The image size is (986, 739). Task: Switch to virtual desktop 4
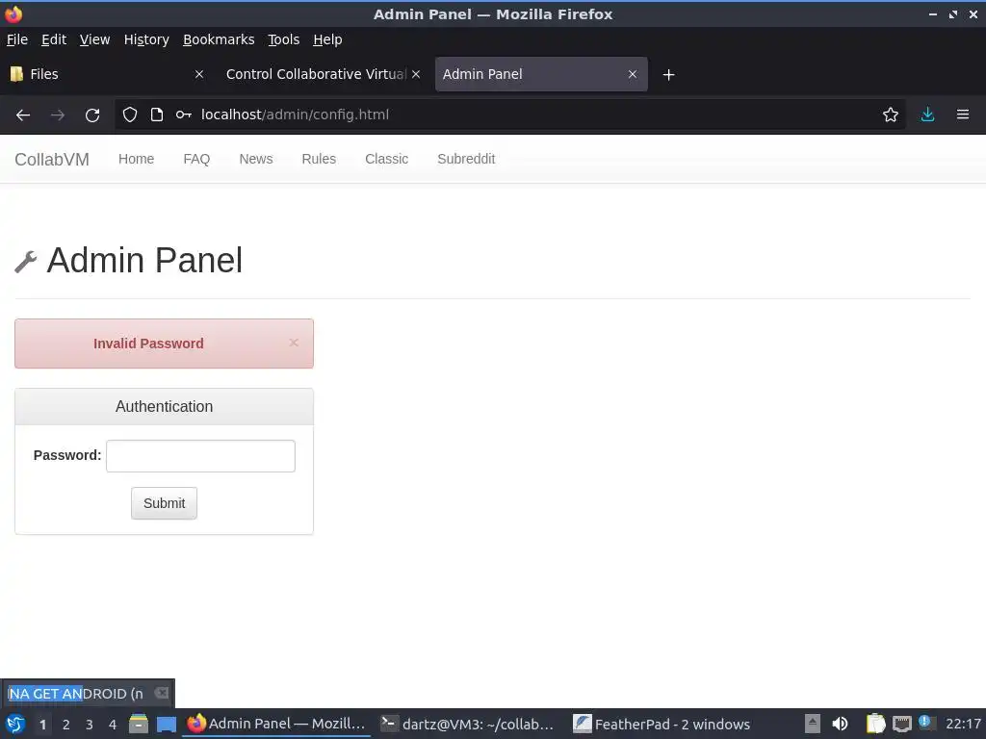click(x=113, y=725)
